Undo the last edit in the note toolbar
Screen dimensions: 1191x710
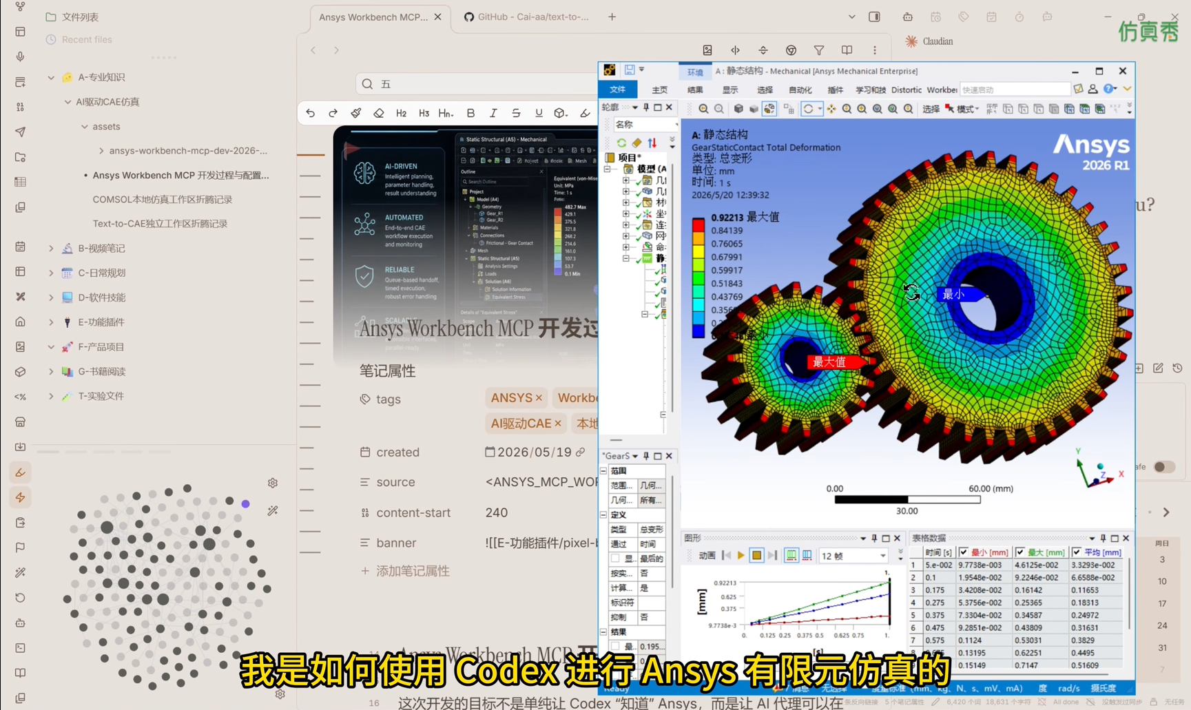click(x=311, y=113)
